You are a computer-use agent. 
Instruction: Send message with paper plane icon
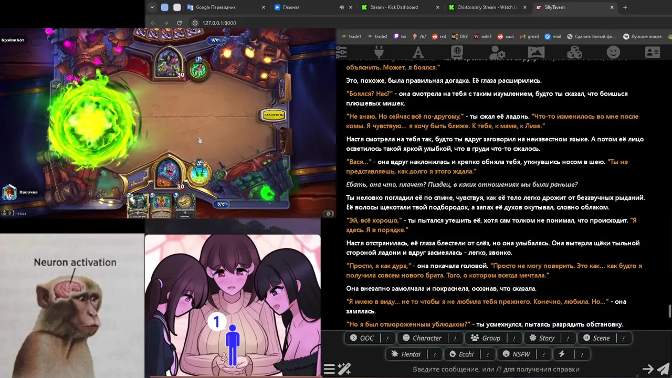tap(663, 369)
